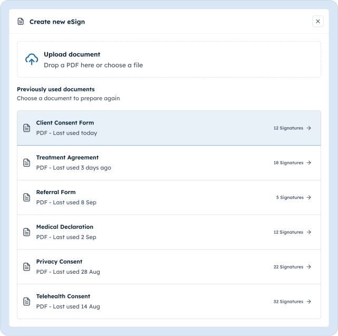Select the Referral Form title

[x=56, y=192]
